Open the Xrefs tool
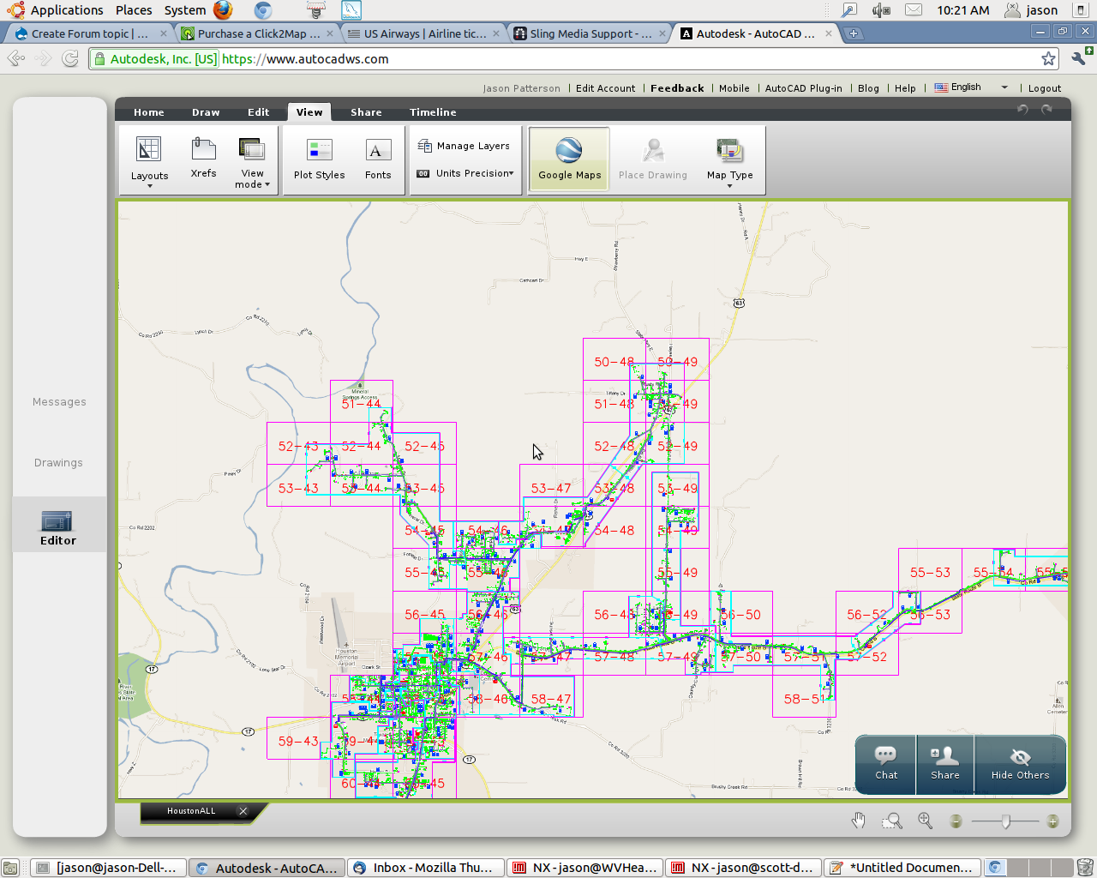 point(203,159)
